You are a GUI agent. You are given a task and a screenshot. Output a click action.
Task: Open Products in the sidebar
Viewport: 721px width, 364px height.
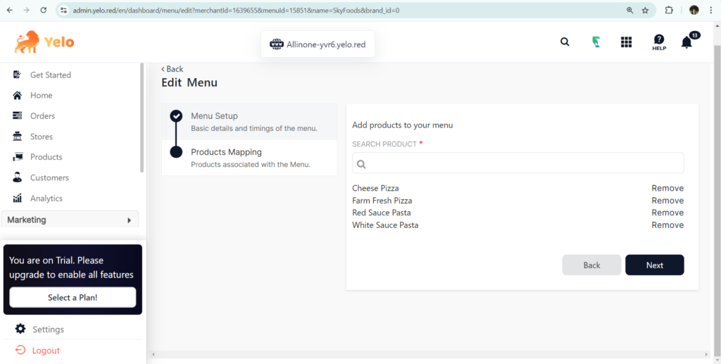pos(46,157)
